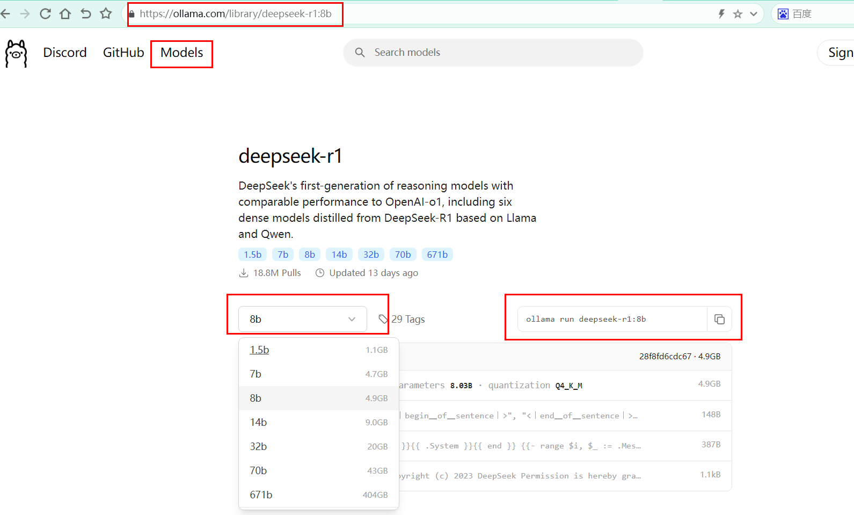This screenshot has width=854, height=515.
Task: Click the padlock site security icon
Action: click(x=132, y=14)
